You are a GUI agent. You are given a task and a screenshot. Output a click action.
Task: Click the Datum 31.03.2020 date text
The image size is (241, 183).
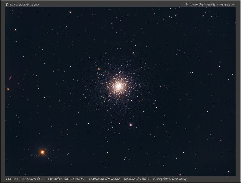22,4
